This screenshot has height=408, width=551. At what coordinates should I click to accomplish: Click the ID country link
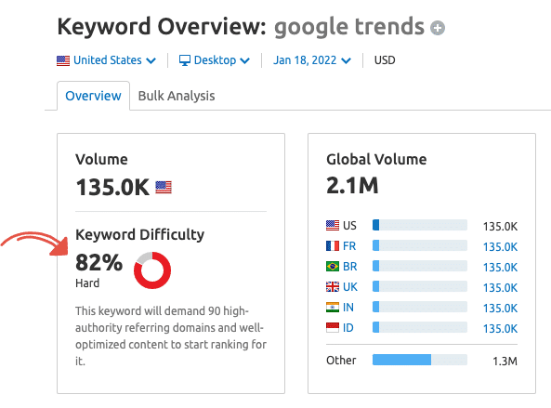[348, 328]
